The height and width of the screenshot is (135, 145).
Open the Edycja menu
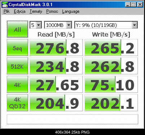19,11
